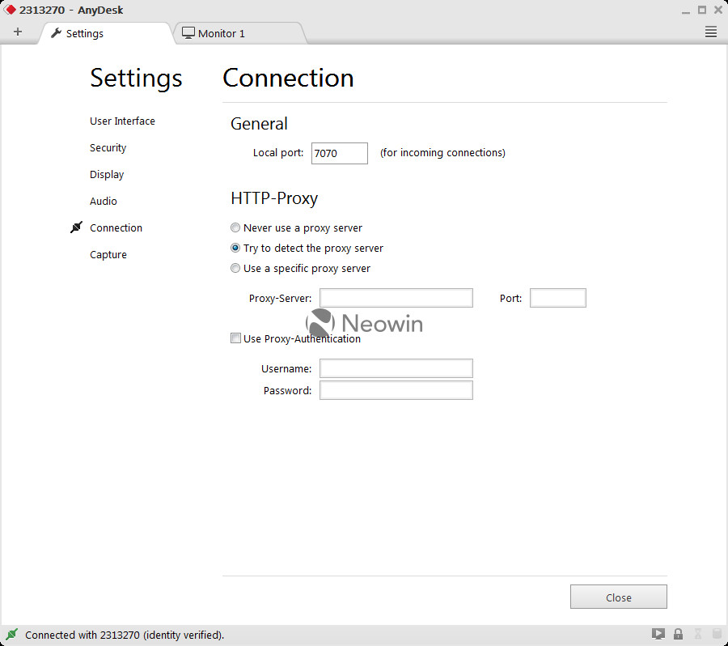The image size is (728, 646).
Task: Open User Interface settings
Action: [x=122, y=121]
